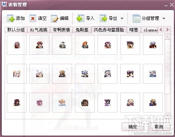Image resolution: width=175 pixels, height=137 pixels.
Task: Select second emoticon in first row, brown-haired character
Action: (39, 45)
